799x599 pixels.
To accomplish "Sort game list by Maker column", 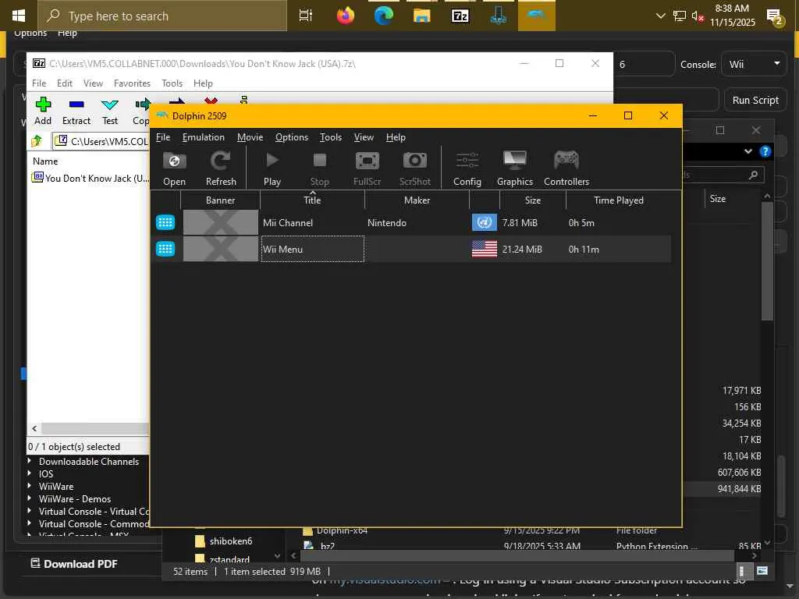I will 417,200.
